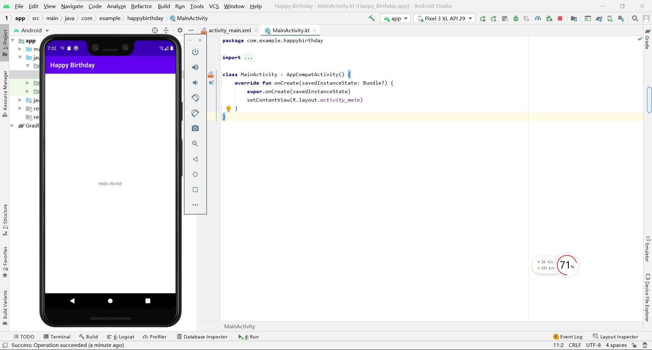Screen dimensions: 652x350
Task: Hide the Project panel with minus icon
Action: click(191, 30)
